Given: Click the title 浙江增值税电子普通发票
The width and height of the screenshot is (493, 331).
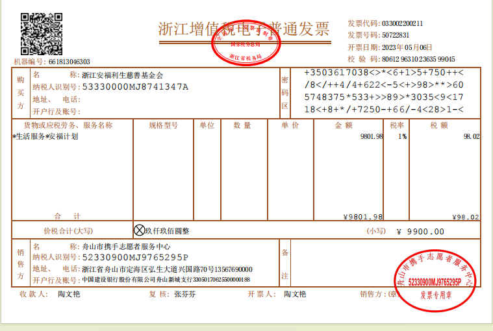Looking at the screenshot, I should click(x=244, y=29).
